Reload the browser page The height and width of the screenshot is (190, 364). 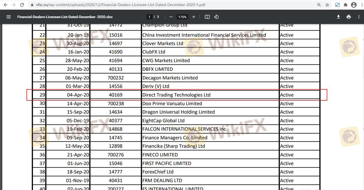pyautogui.click(x=22, y=5)
